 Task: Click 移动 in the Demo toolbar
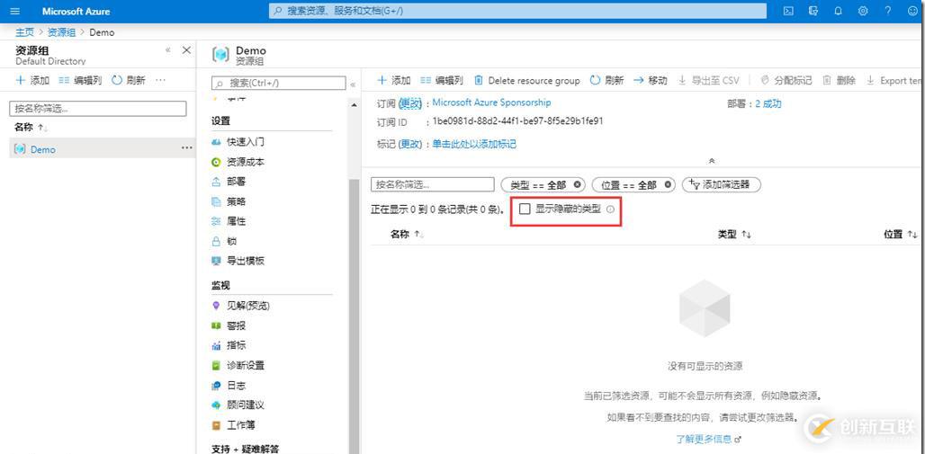click(x=650, y=80)
